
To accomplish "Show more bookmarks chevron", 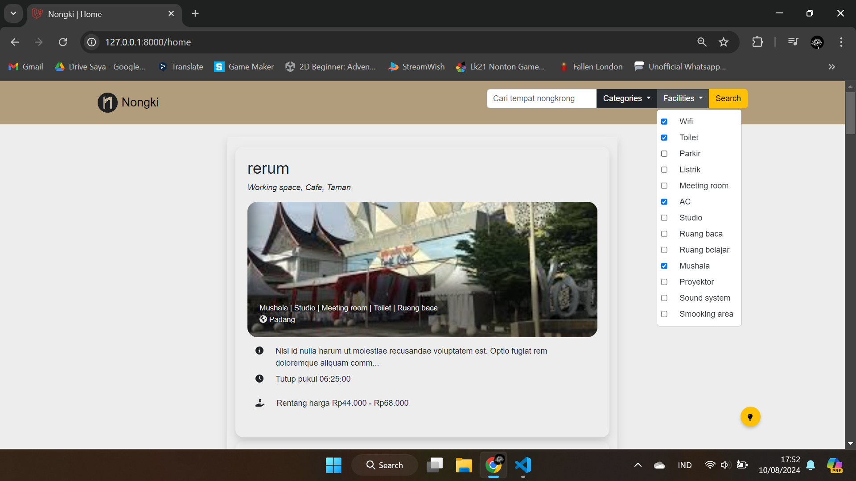I will click(831, 67).
